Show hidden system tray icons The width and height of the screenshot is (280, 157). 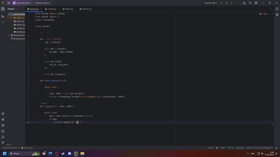click(248, 154)
